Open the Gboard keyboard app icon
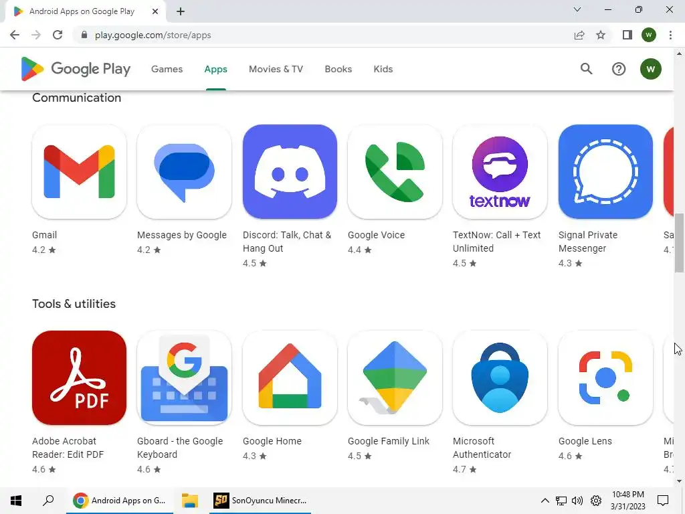Viewport: 685px width, 514px height. click(x=185, y=377)
